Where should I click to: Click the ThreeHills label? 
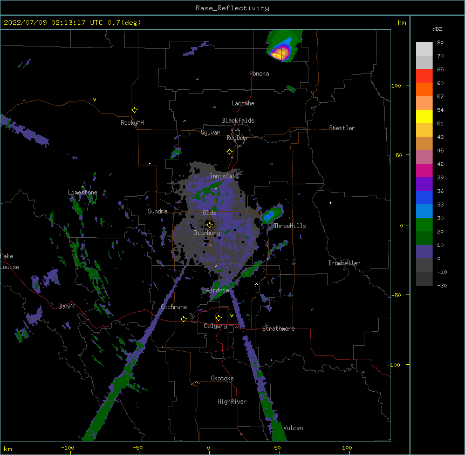(290, 226)
